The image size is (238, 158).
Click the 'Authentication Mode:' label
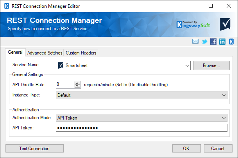(32, 118)
